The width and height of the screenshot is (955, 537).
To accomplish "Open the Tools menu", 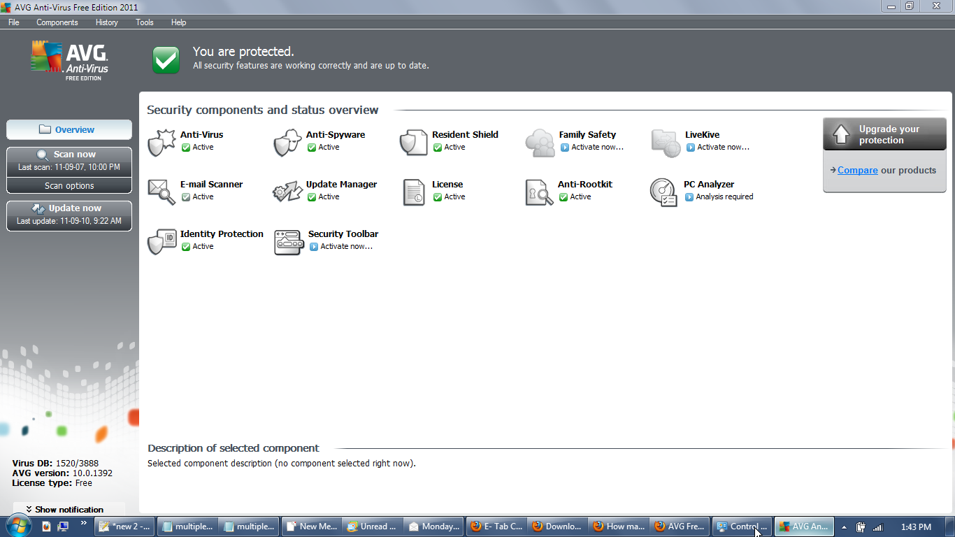I will (145, 22).
